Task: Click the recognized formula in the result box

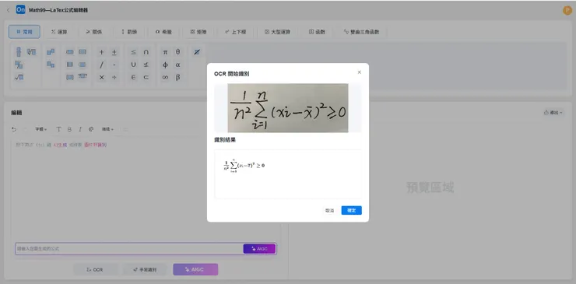Action: pos(244,166)
